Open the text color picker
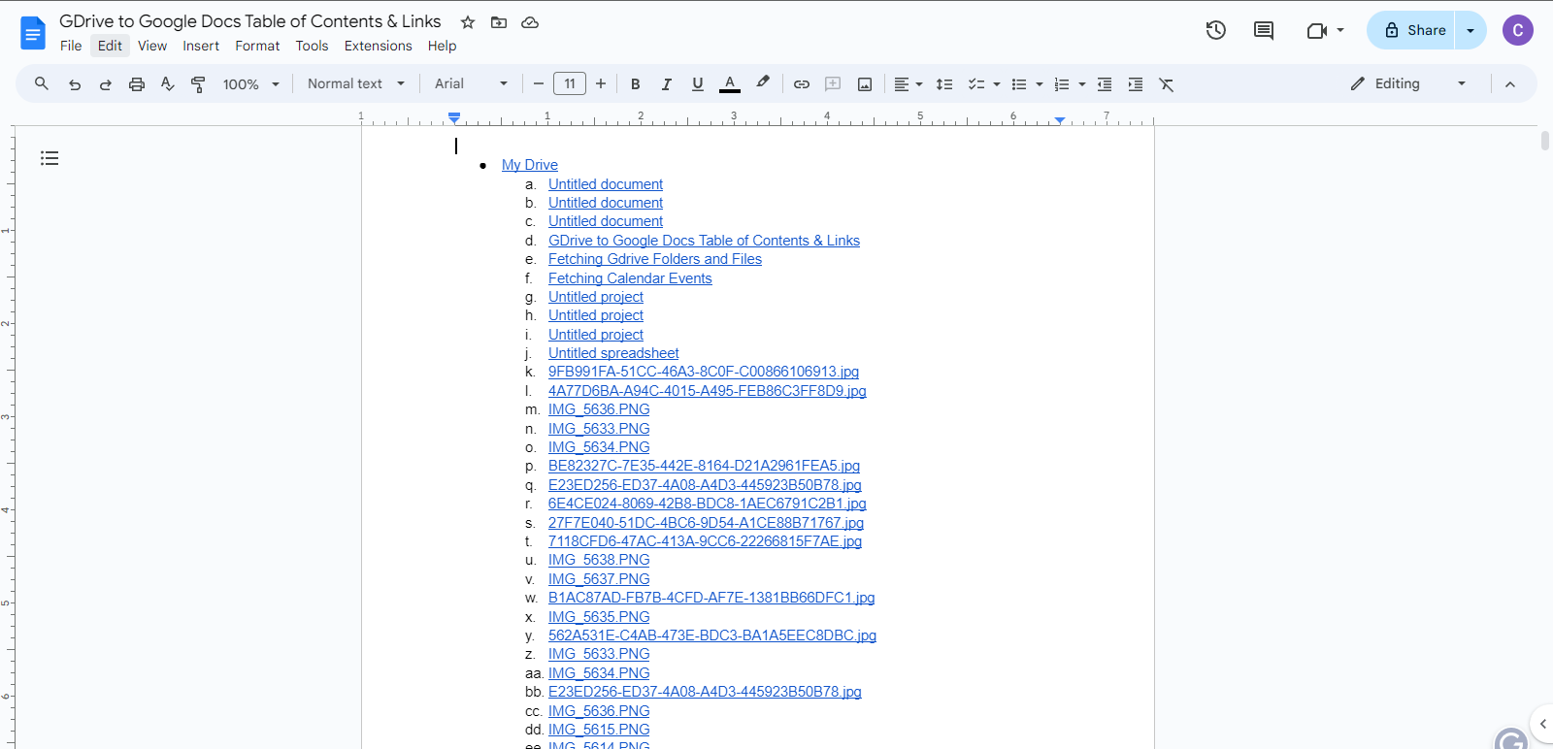 pyautogui.click(x=730, y=84)
